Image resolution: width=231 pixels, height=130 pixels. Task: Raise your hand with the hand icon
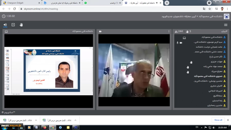click(21, 25)
